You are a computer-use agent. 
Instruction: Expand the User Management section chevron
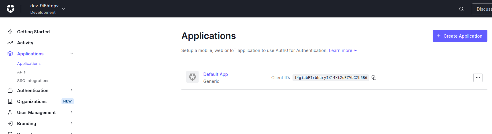pos(72,112)
